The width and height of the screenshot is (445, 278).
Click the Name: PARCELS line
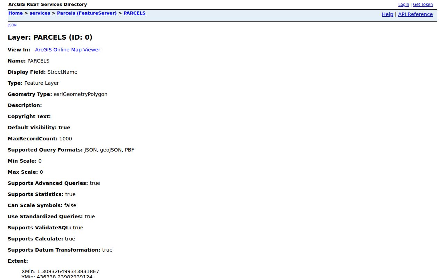(29, 61)
